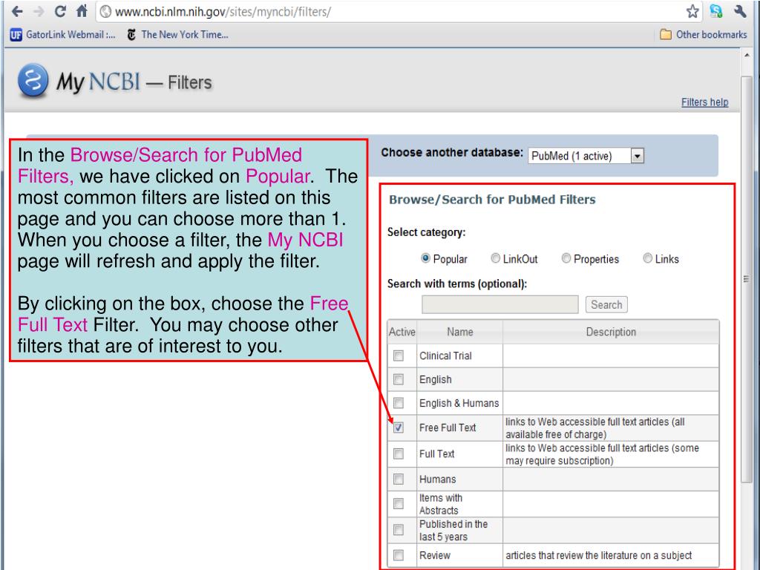Go back with the browser back arrow
This screenshot has height=570, width=760.
click(17, 11)
